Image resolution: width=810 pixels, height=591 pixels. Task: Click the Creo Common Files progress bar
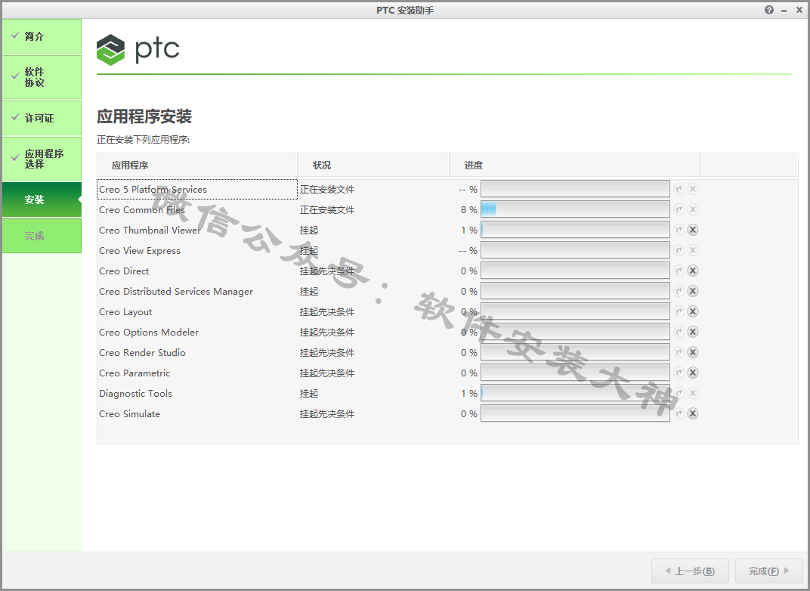click(575, 209)
